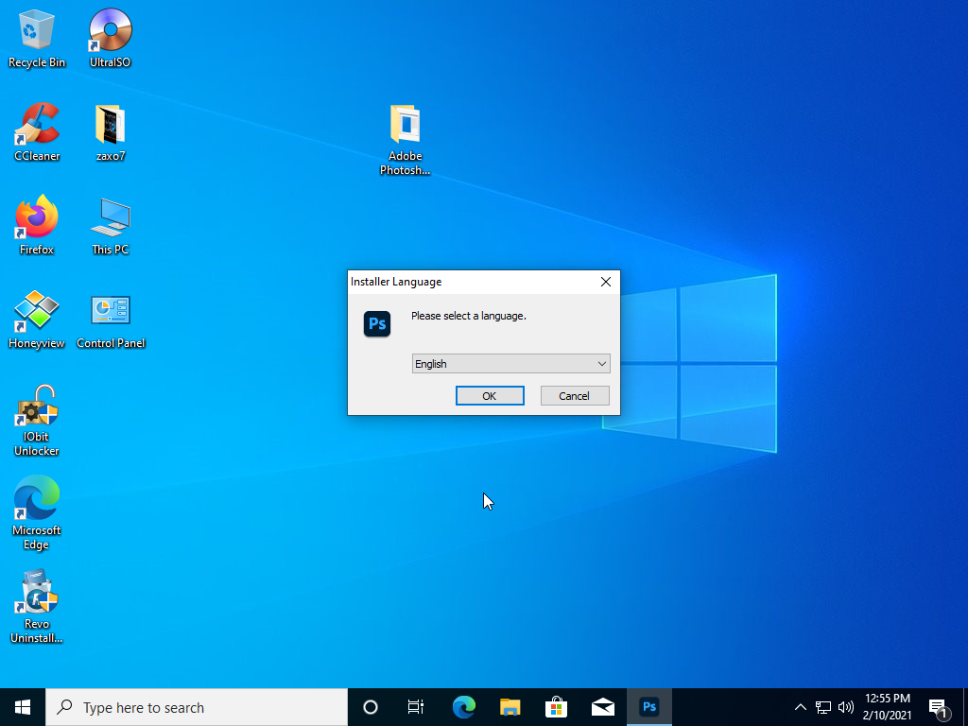968x726 pixels.
Task: Show hidden system tray icons
Action: pos(800,707)
